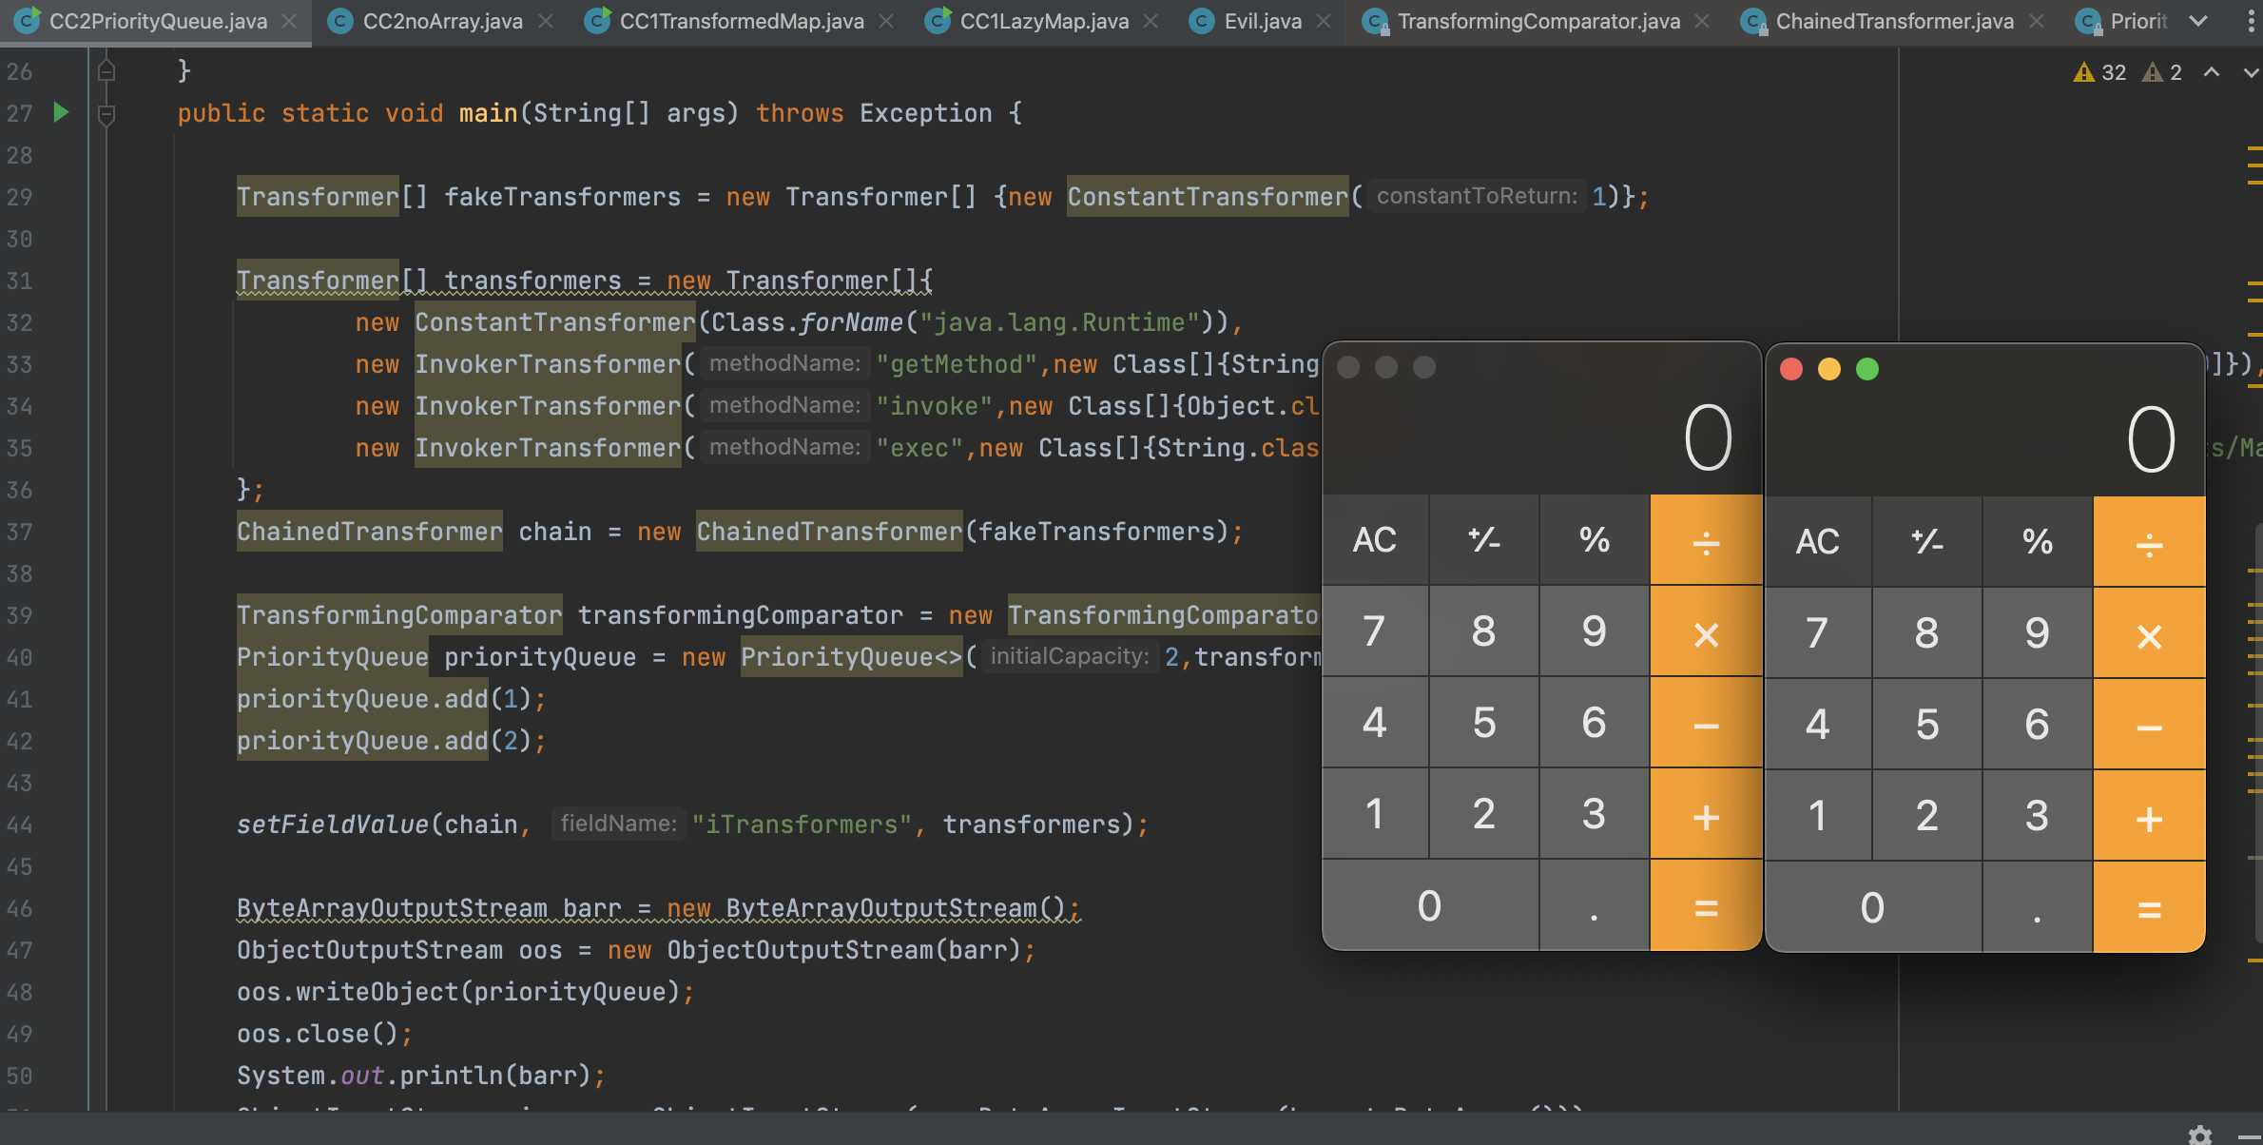
Task: Click divide key in the right Calculator
Action: [2149, 541]
